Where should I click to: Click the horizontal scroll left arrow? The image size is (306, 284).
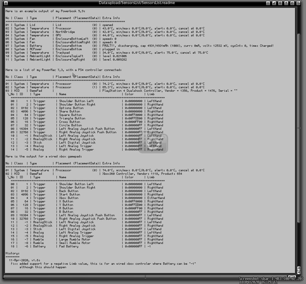pos(290,277)
